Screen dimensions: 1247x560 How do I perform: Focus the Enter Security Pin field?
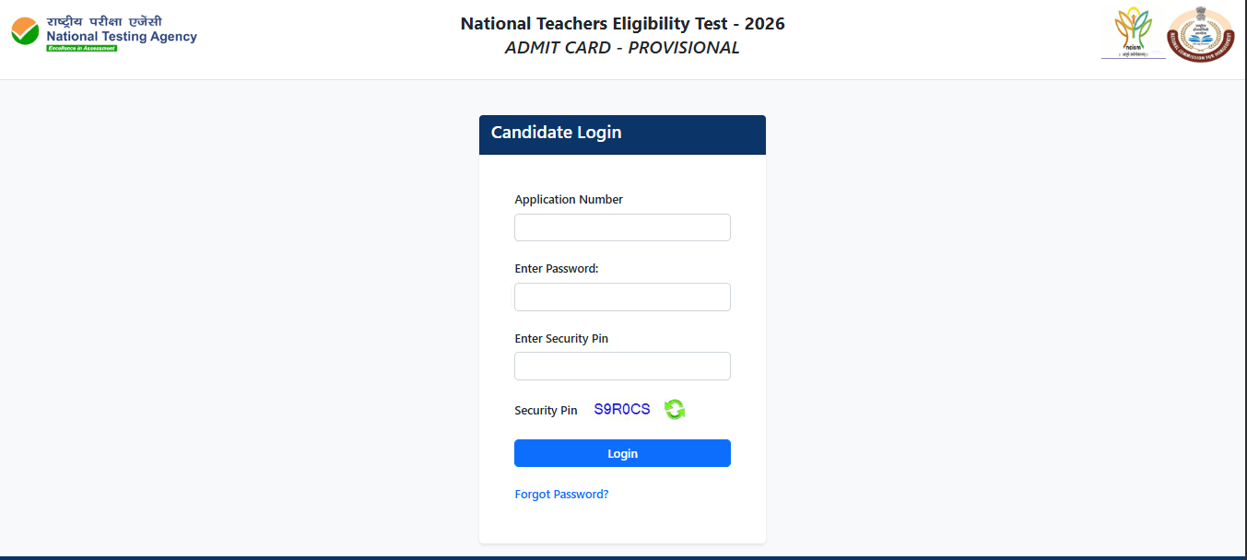click(x=622, y=366)
